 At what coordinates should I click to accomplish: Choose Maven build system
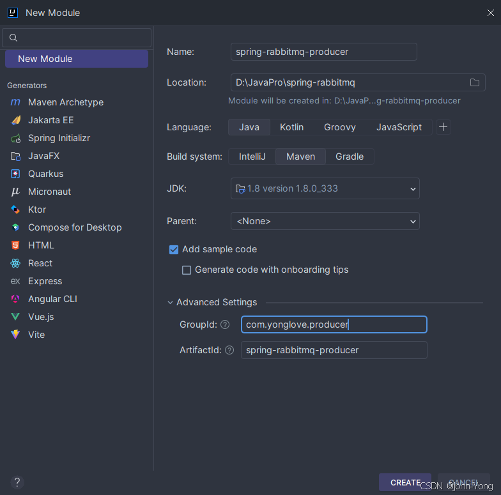click(x=300, y=156)
